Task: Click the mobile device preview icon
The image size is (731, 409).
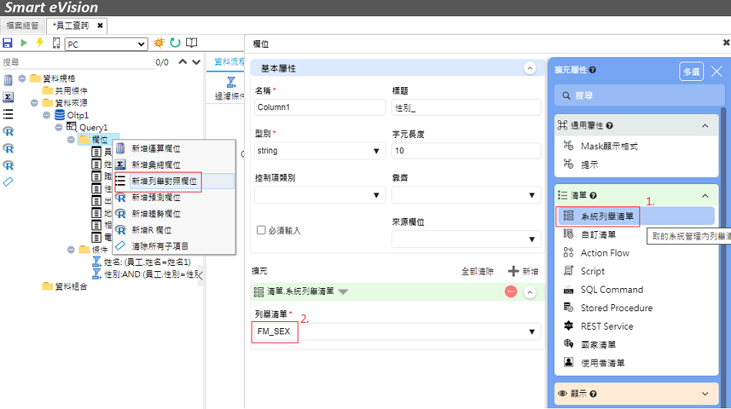Action: pyautogui.click(x=56, y=43)
